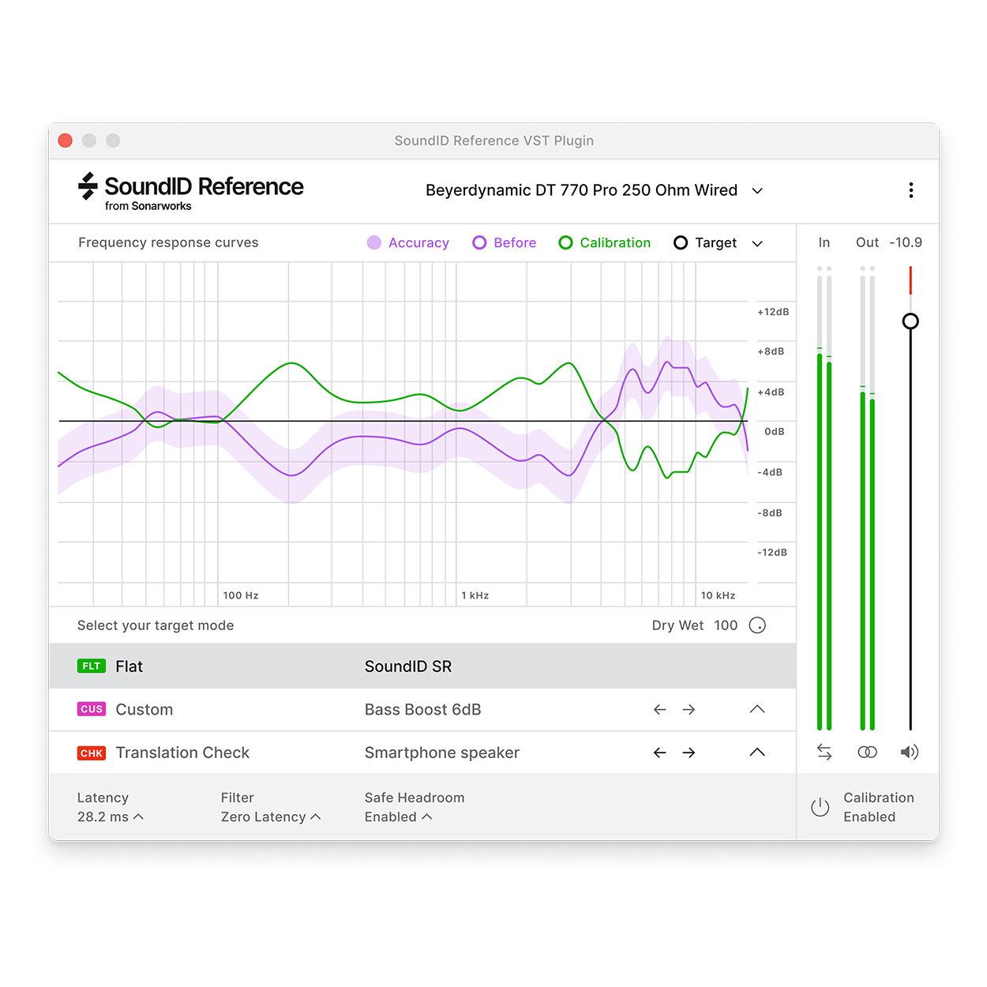Click the 'Select your target mode' text
This screenshot has height=987, width=987.
click(156, 625)
